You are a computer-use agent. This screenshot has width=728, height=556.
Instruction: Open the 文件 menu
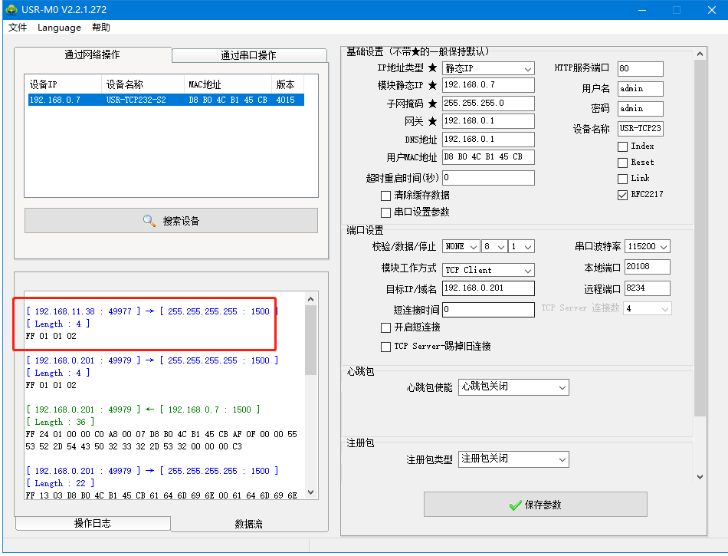pyautogui.click(x=18, y=28)
